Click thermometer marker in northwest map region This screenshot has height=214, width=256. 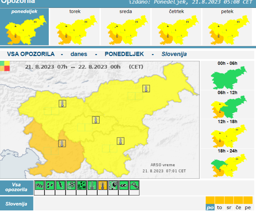63,104
